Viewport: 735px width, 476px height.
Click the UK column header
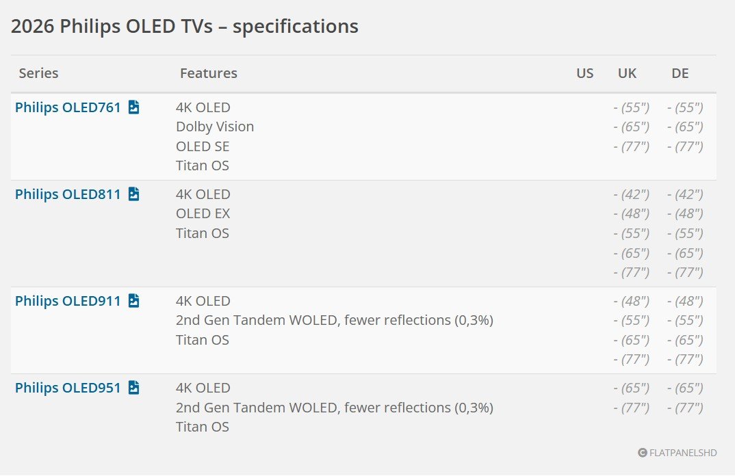point(628,73)
